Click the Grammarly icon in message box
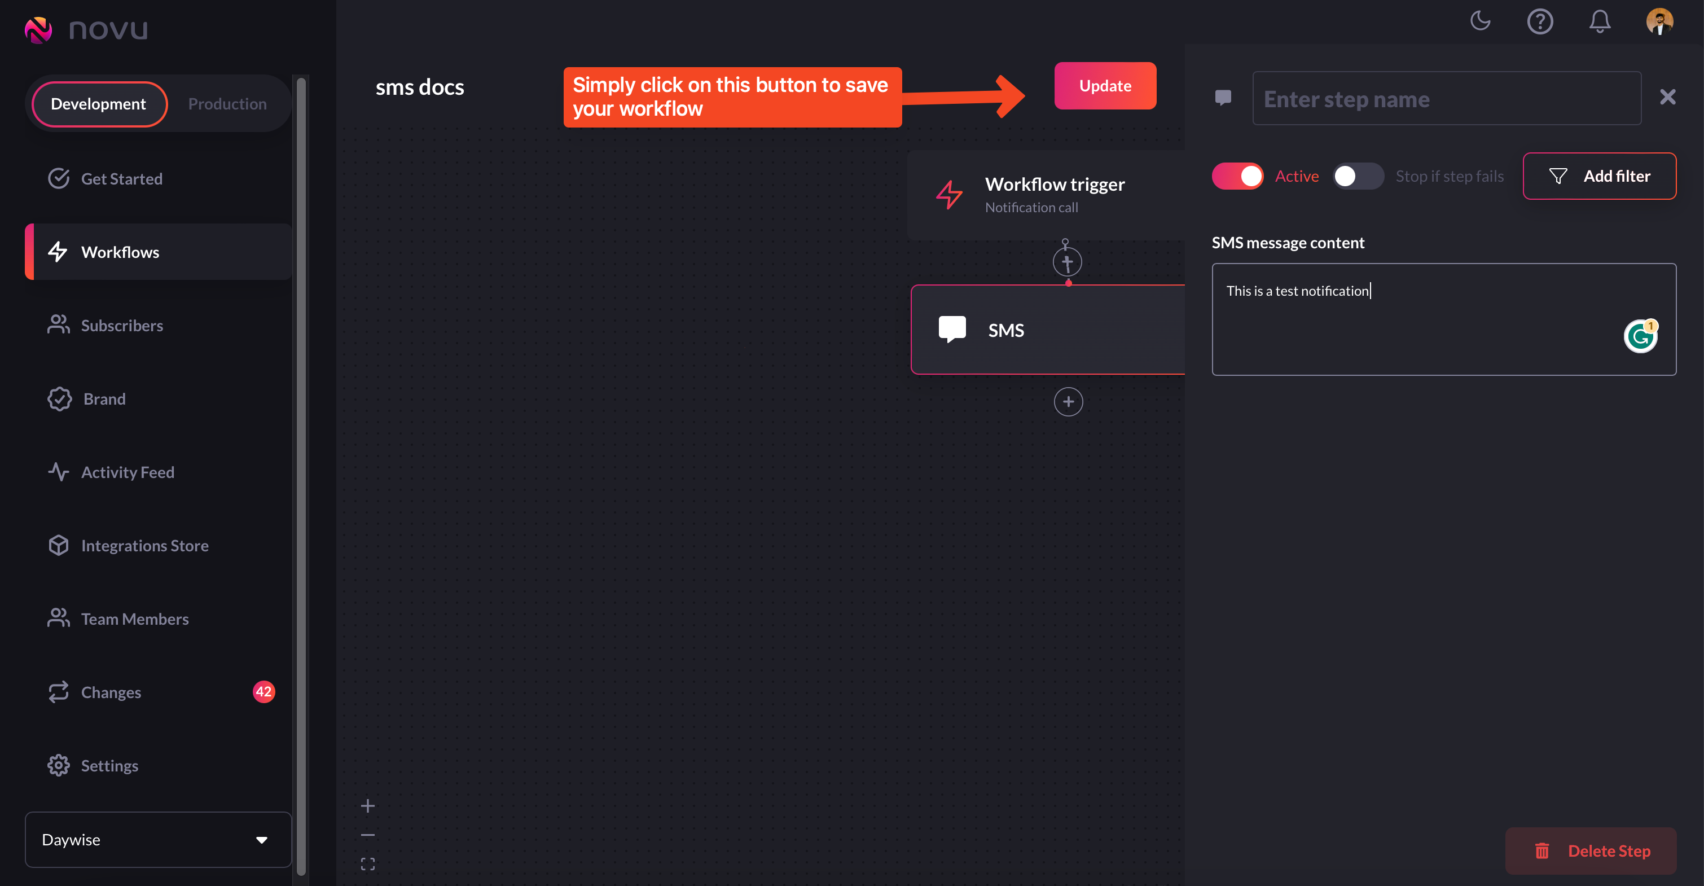This screenshot has height=886, width=1704. tap(1640, 336)
